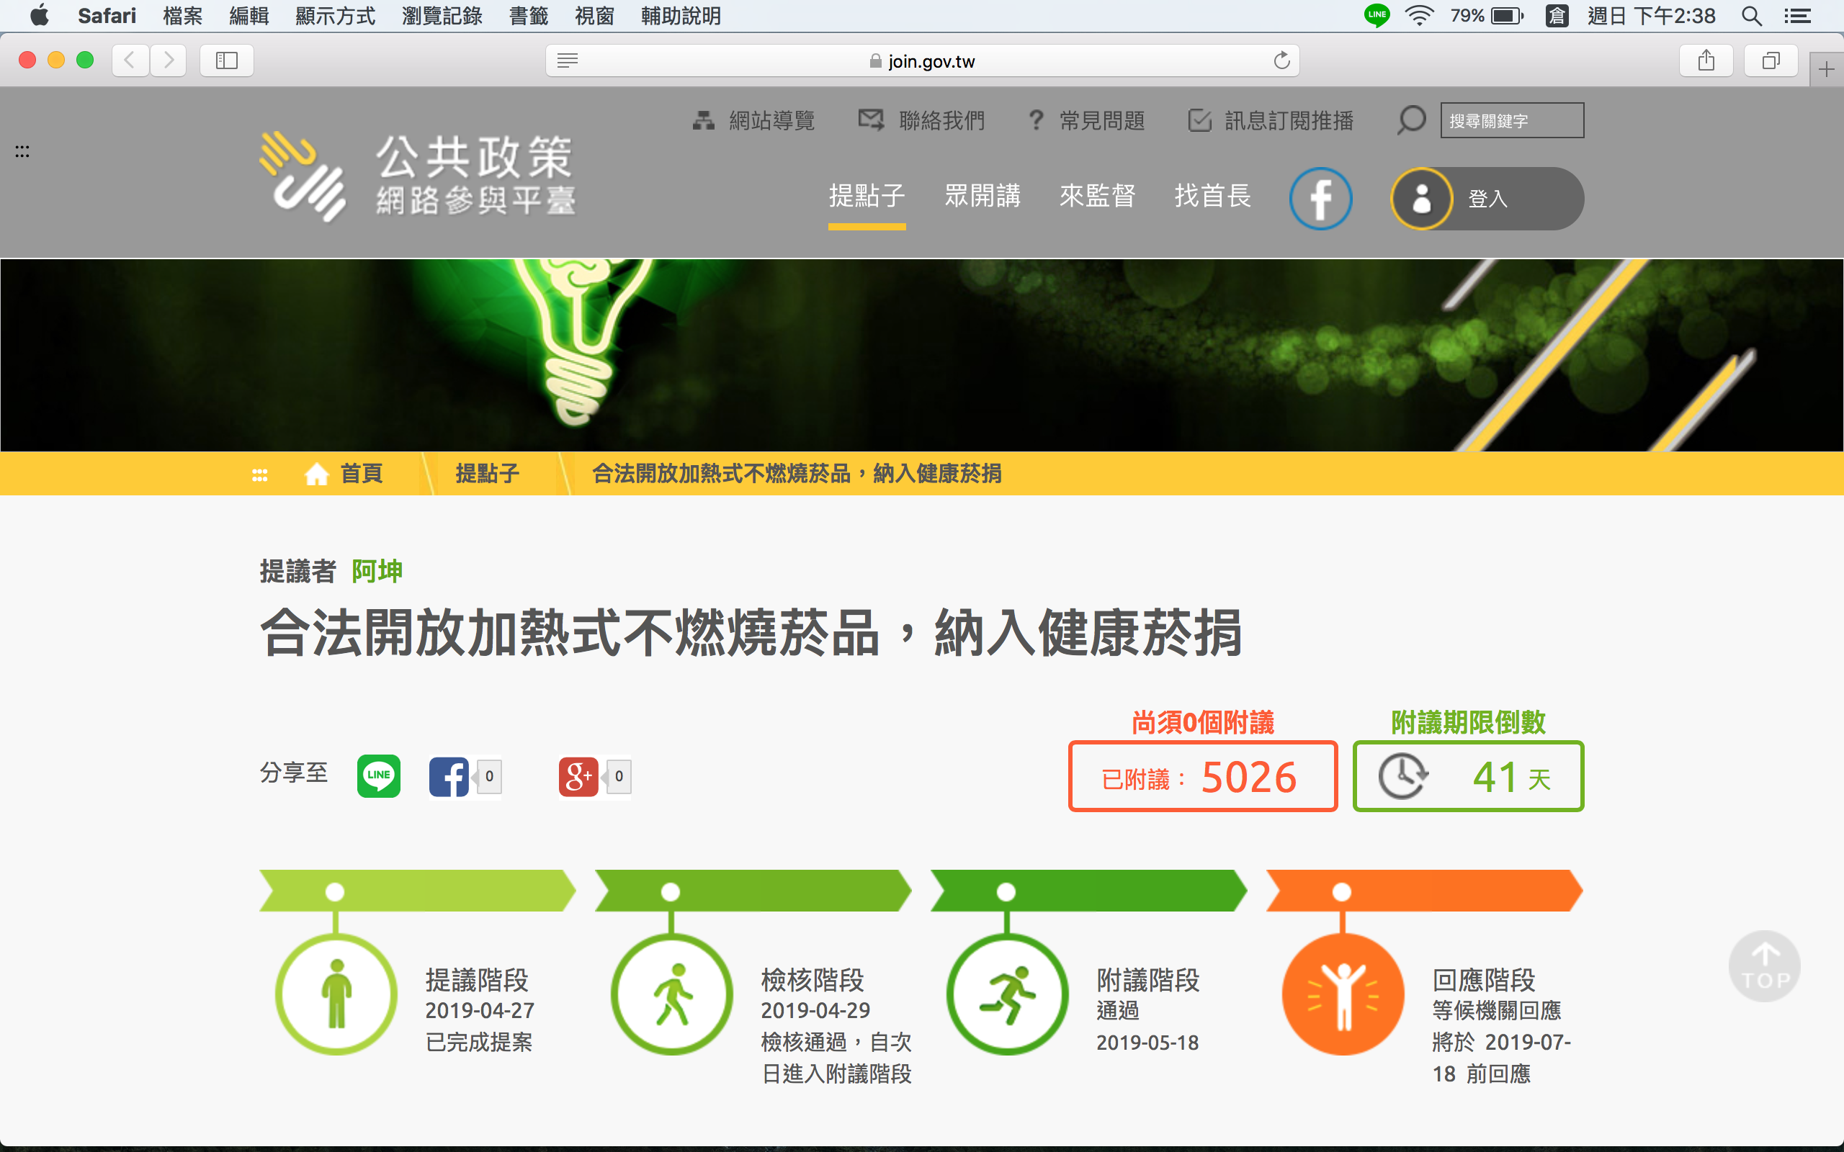Screen dimensions: 1844x1152
Task: Click the TOP scroll-to-top circle
Action: (1765, 966)
